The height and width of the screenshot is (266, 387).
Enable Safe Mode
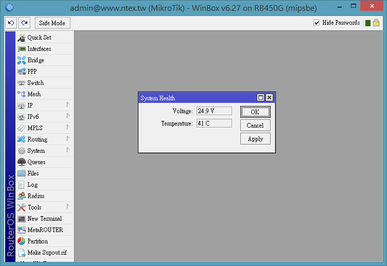[x=52, y=23]
